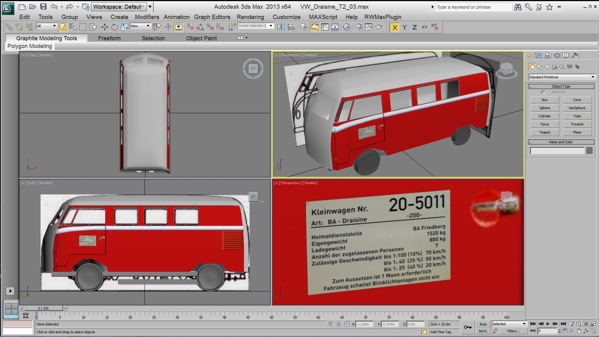The height and width of the screenshot is (337, 599).
Task: Click the Filters... button
Action: point(513,331)
